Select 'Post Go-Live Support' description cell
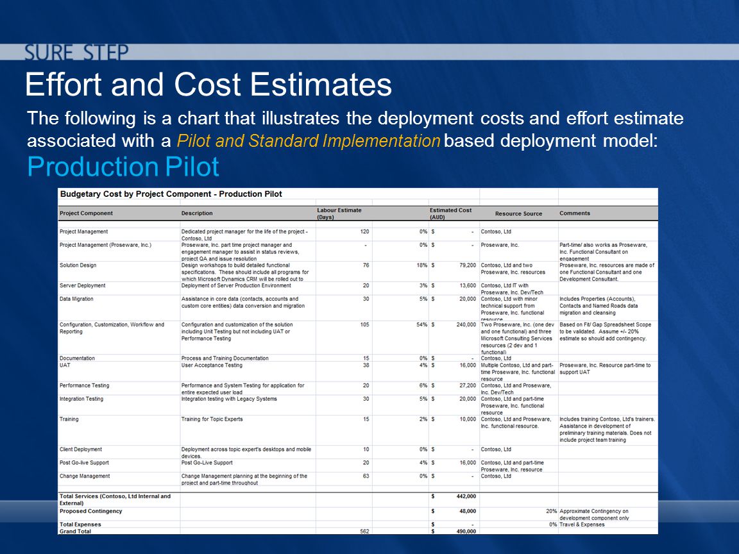This screenshot has width=739, height=554. 207,463
